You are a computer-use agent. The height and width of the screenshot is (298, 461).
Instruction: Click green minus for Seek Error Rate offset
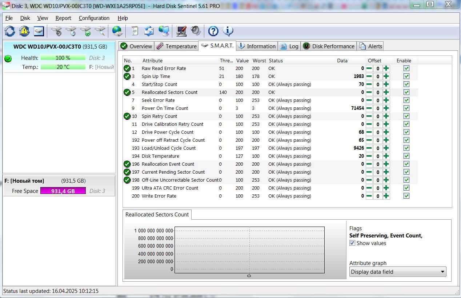point(369,100)
